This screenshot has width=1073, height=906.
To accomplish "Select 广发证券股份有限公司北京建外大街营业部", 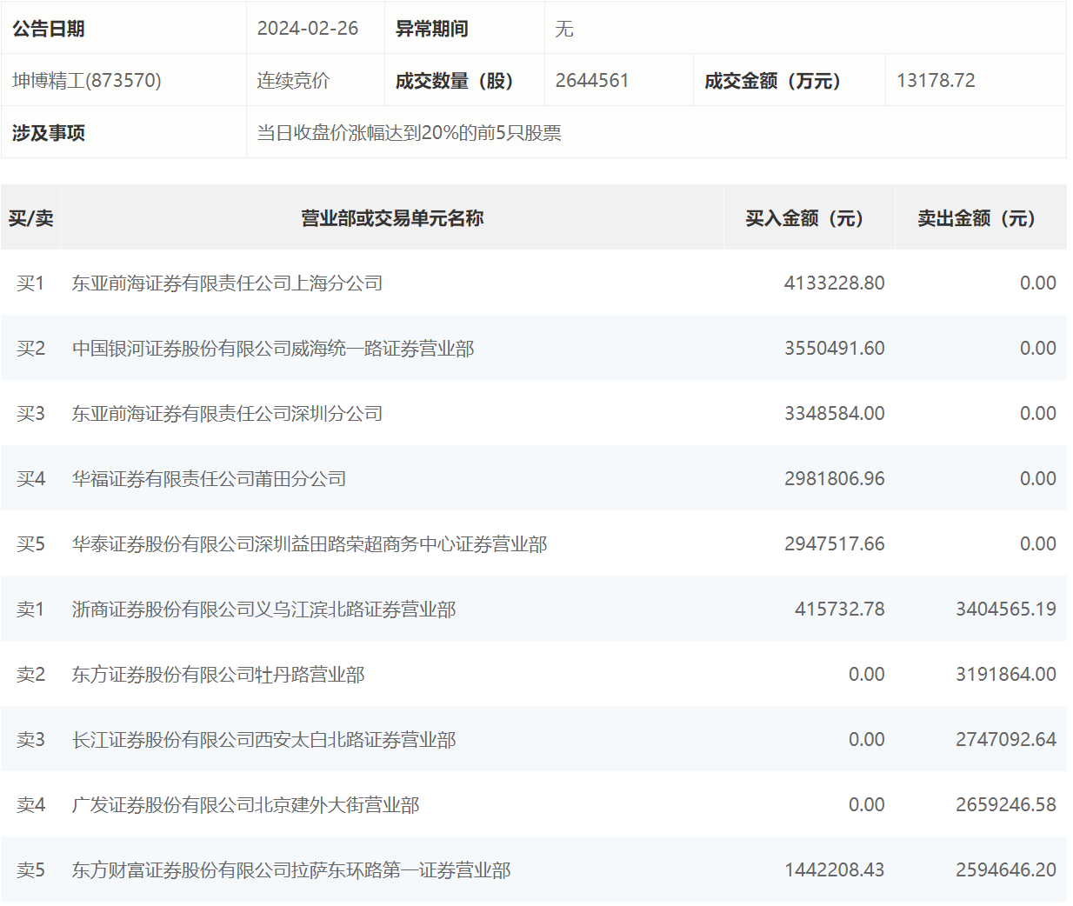I will point(246,805).
